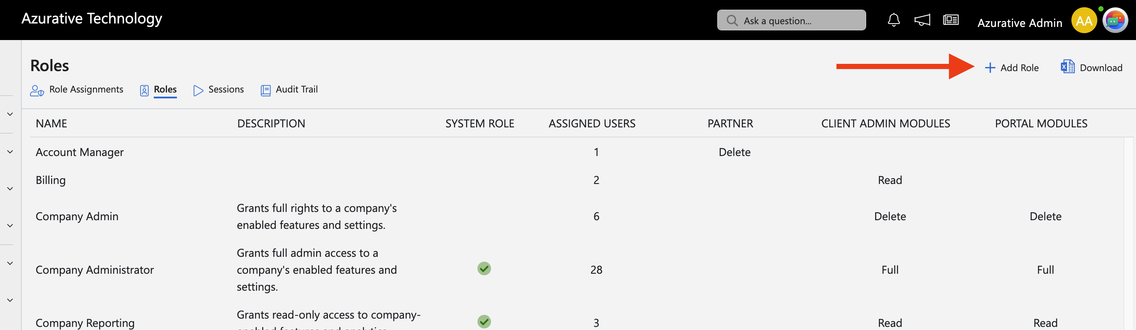This screenshot has width=1136, height=330.
Task: Click the AA user avatar
Action: [1084, 20]
